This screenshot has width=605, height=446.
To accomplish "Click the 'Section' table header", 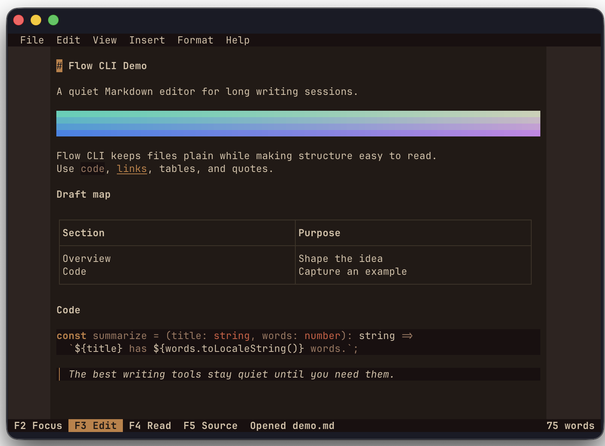I will tap(84, 233).
